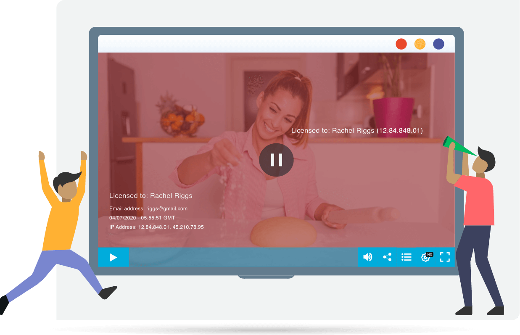The image size is (520, 335).
Task: Mute the video using the speaker icon
Action: tap(367, 257)
